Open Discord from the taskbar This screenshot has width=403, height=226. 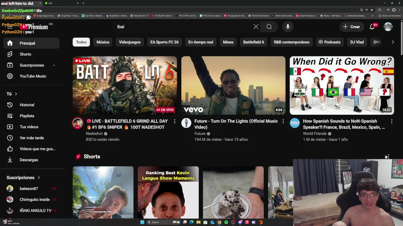(240, 222)
